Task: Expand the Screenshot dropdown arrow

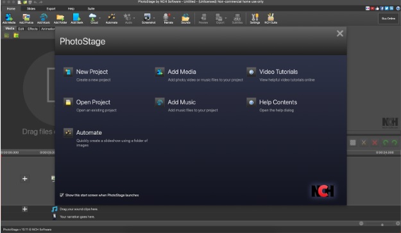Action: point(154,18)
